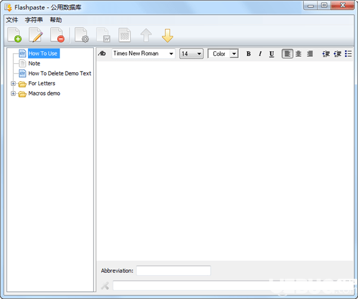
Task: Increase paragraph indent
Action: coord(326,54)
